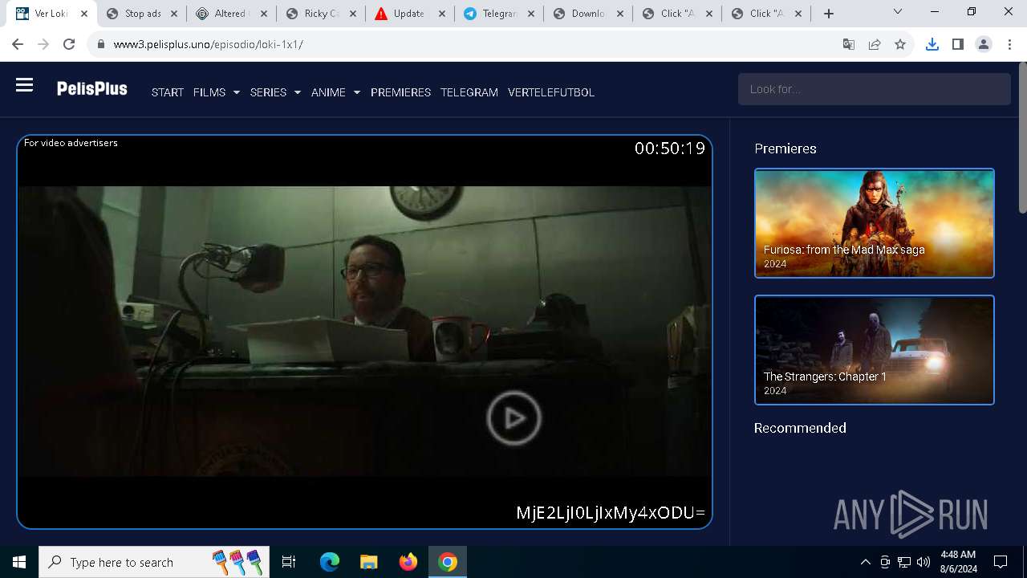Show hidden system tray icons
The height and width of the screenshot is (578, 1027).
point(865,562)
